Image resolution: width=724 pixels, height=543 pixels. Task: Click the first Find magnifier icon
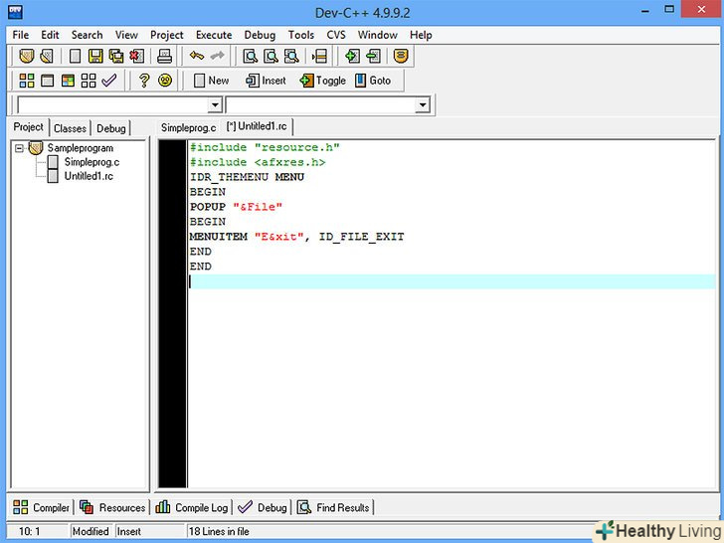coord(252,57)
